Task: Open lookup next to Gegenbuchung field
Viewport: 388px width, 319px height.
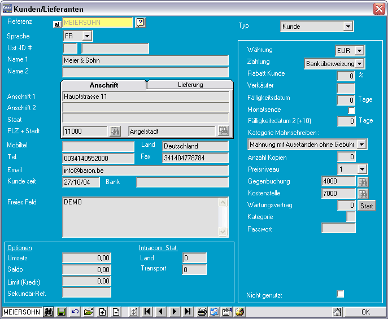Action: pos(363,182)
